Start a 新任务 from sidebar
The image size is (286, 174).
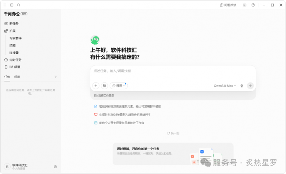[11, 23]
